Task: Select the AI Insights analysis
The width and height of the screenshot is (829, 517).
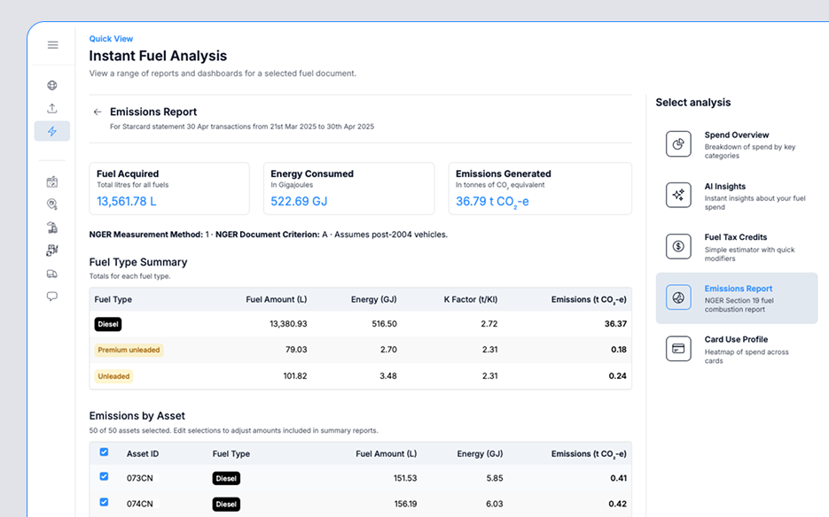Action: tap(736, 196)
